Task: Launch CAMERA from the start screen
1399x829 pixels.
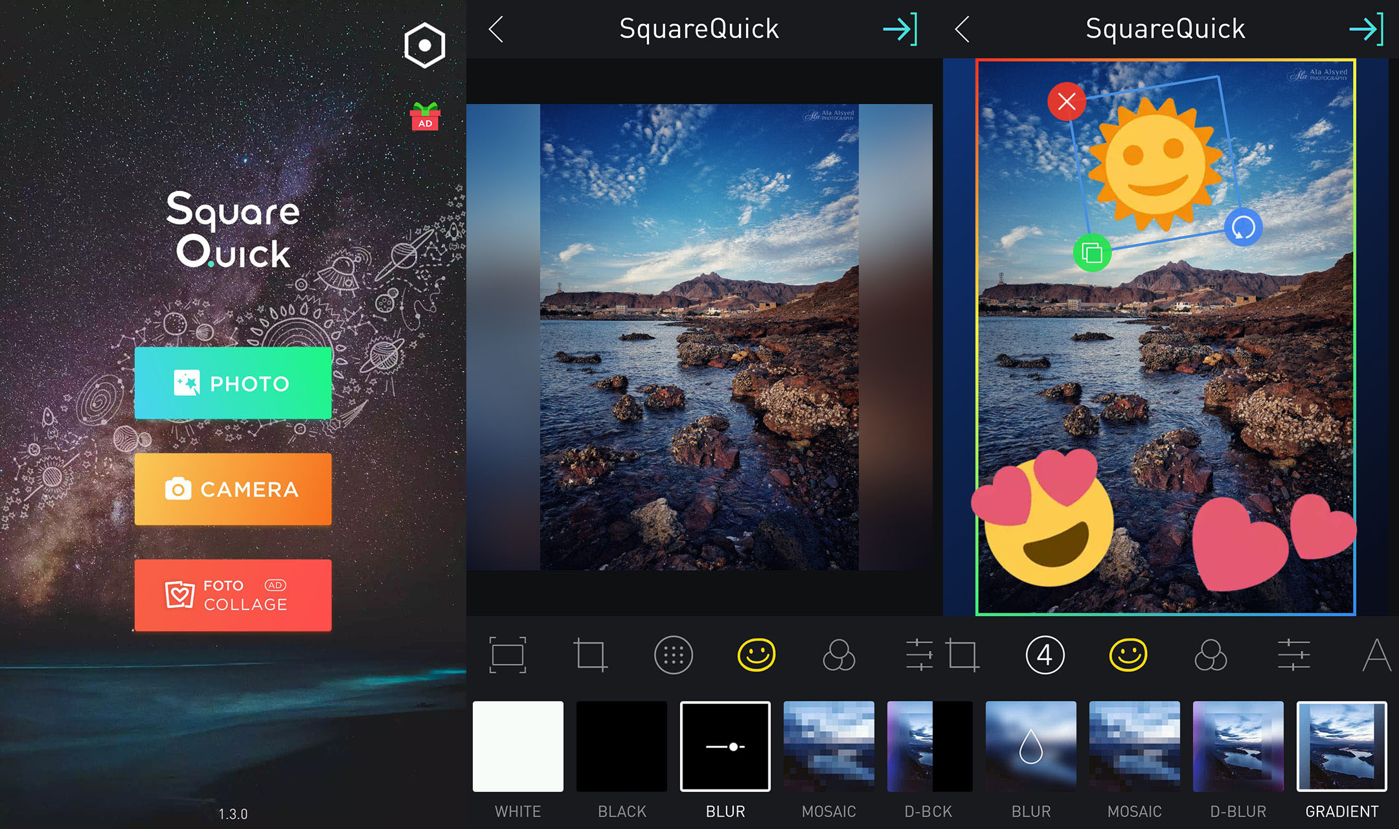Action: [x=233, y=490]
